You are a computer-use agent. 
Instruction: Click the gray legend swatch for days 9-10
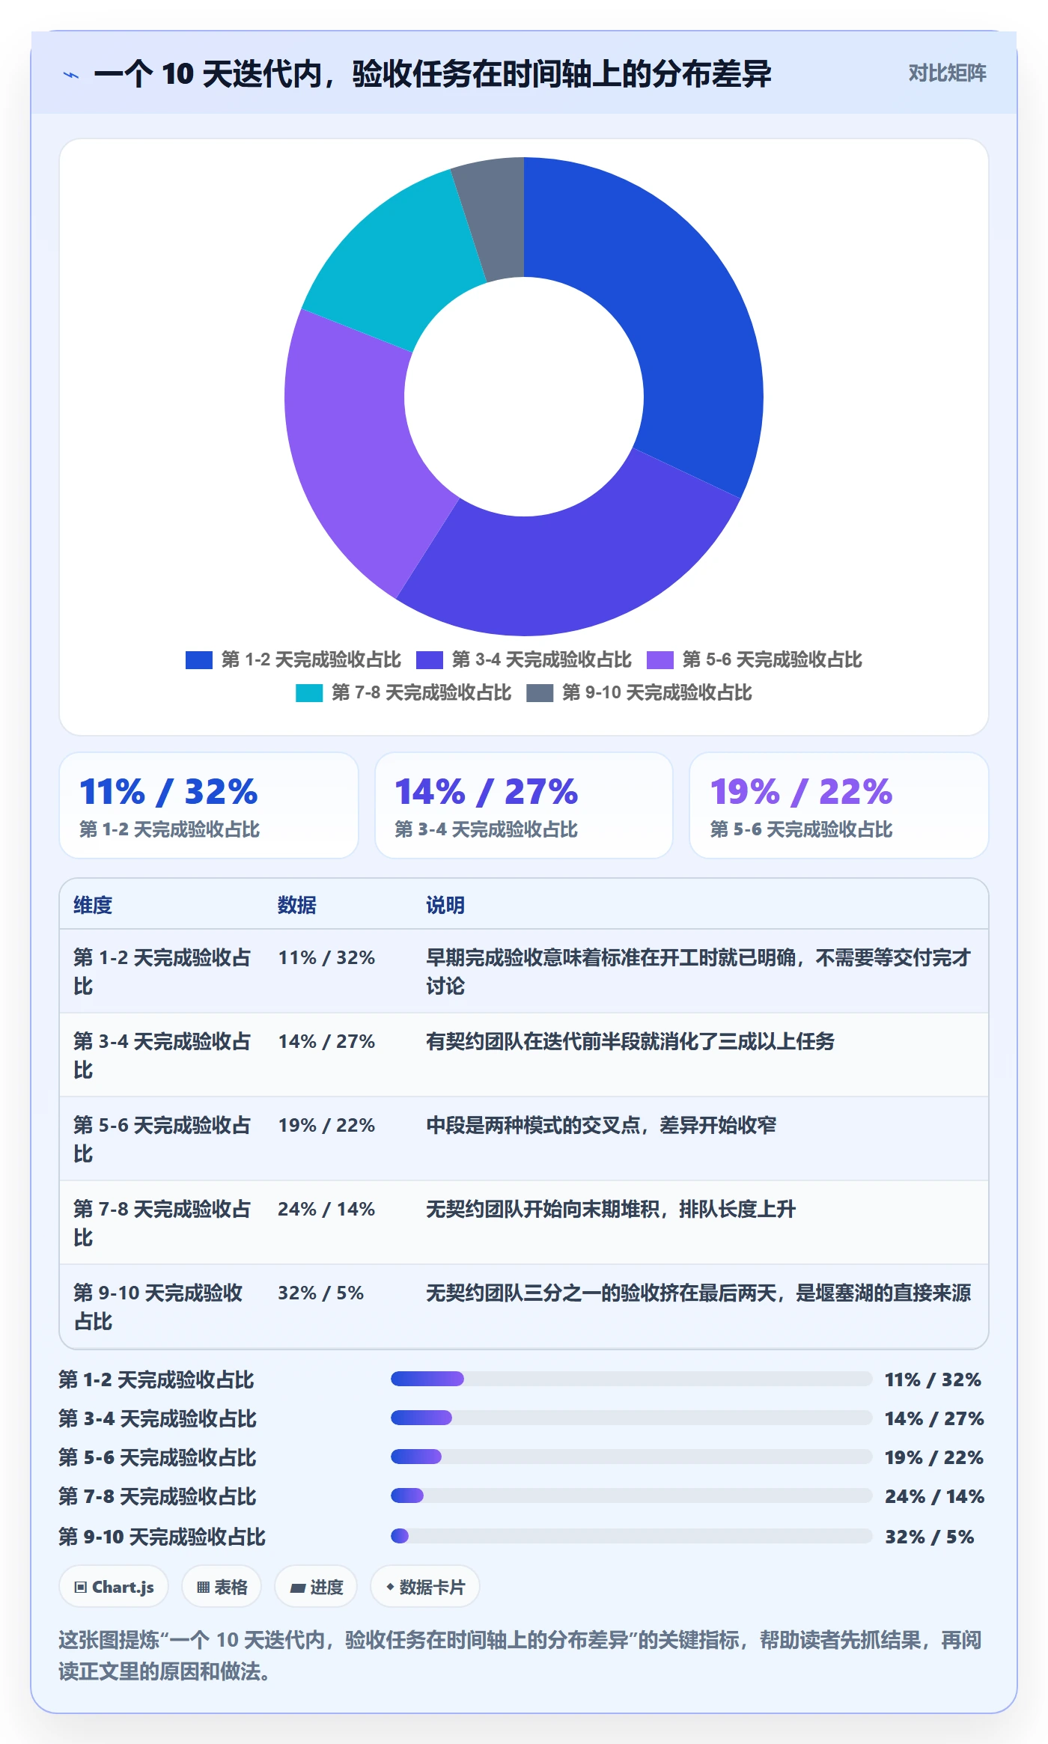(540, 693)
